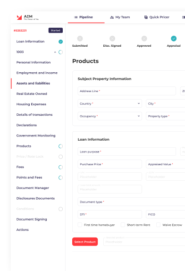The image size is (185, 271).
Task: Open Real Estate Owned section
Action: [x=32, y=93]
